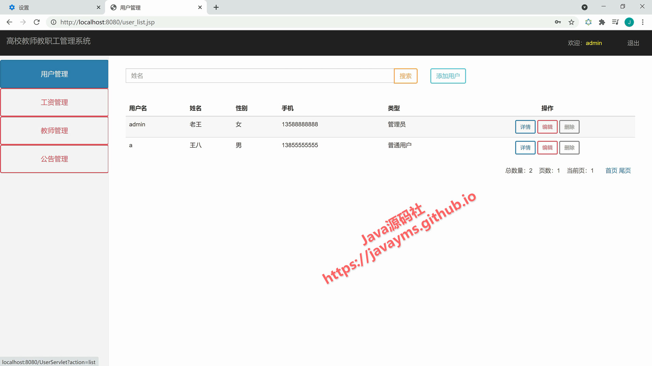Click the name 老王 cell
Viewport: 652px width, 366px height.
point(196,124)
